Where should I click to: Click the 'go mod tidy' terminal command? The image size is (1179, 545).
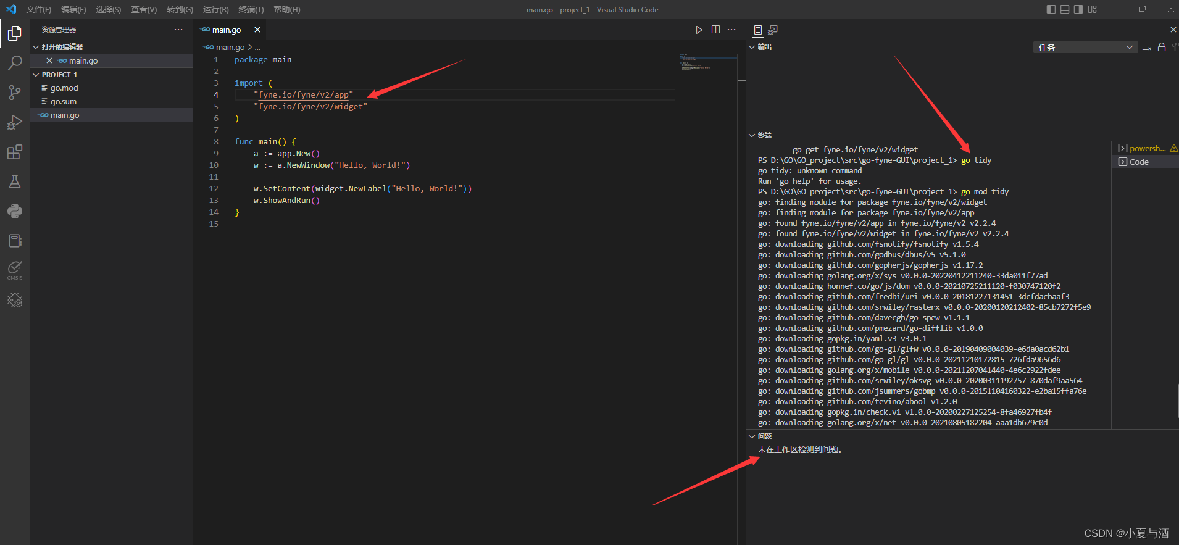tap(985, 192)
